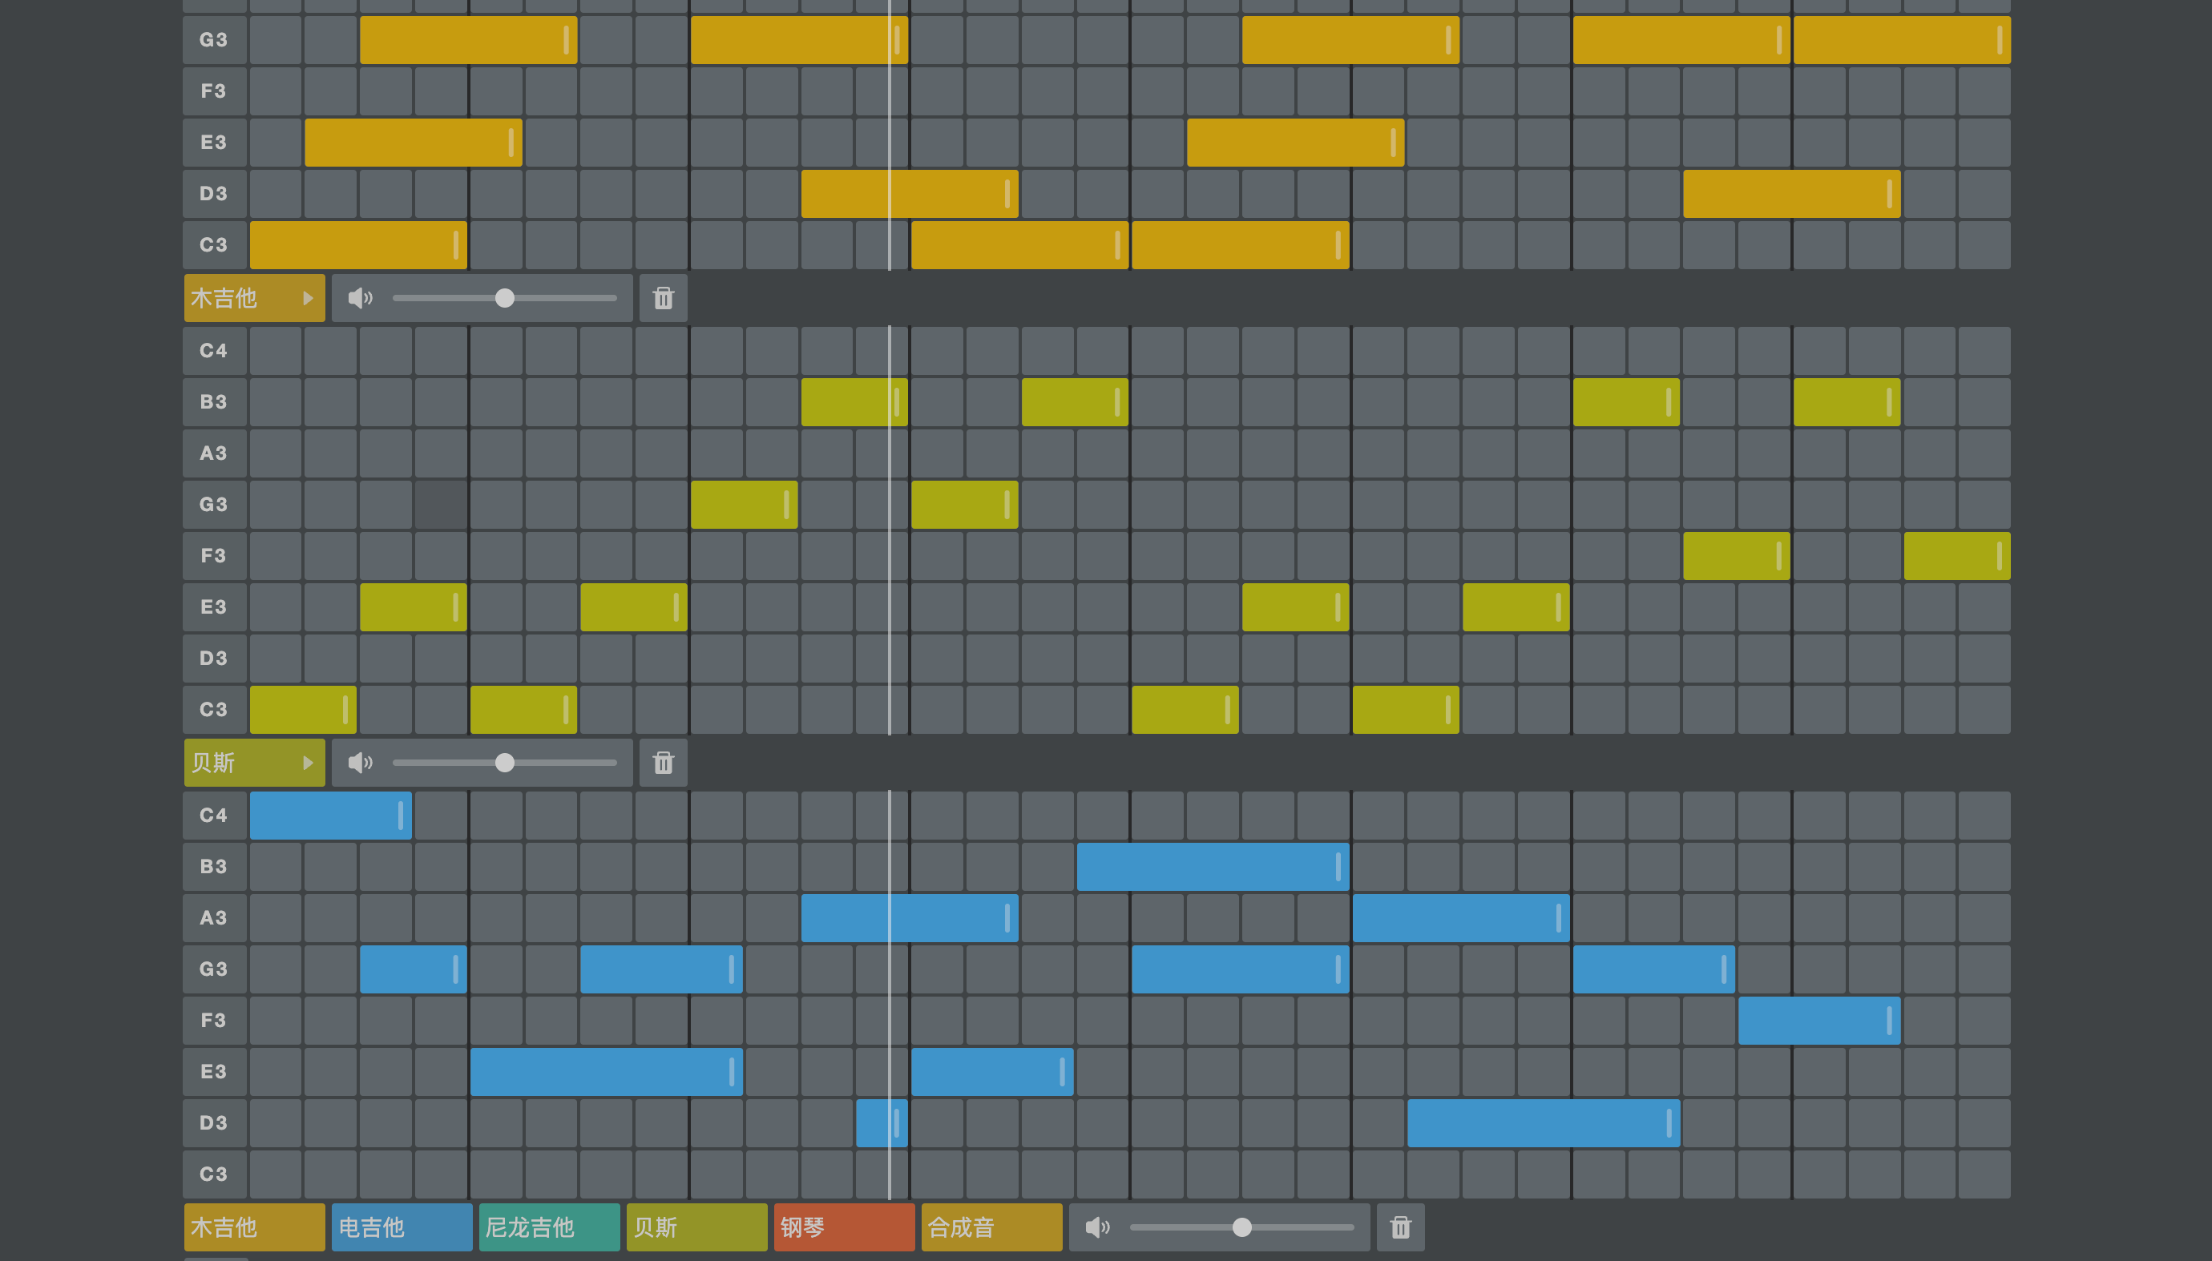Pick 木吉他 in the bottom instrument row
The image size is (2212, 1261).
click(254, 1227)
